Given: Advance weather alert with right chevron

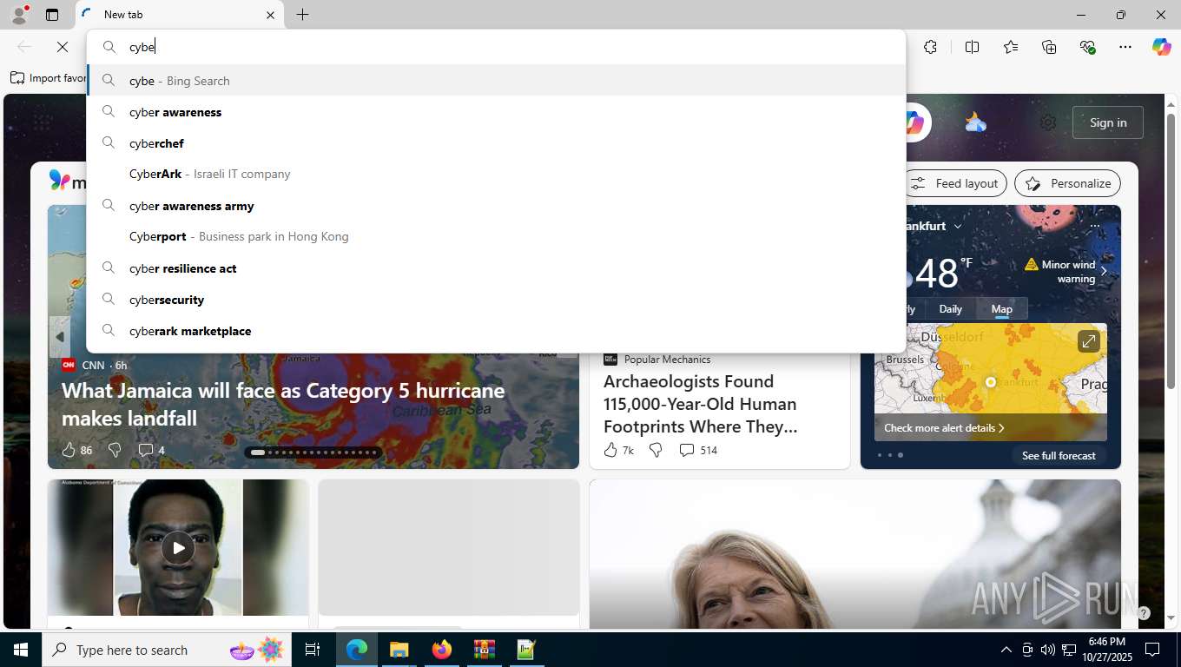Looking at the screenshot, I should (x=1104, y=272).
